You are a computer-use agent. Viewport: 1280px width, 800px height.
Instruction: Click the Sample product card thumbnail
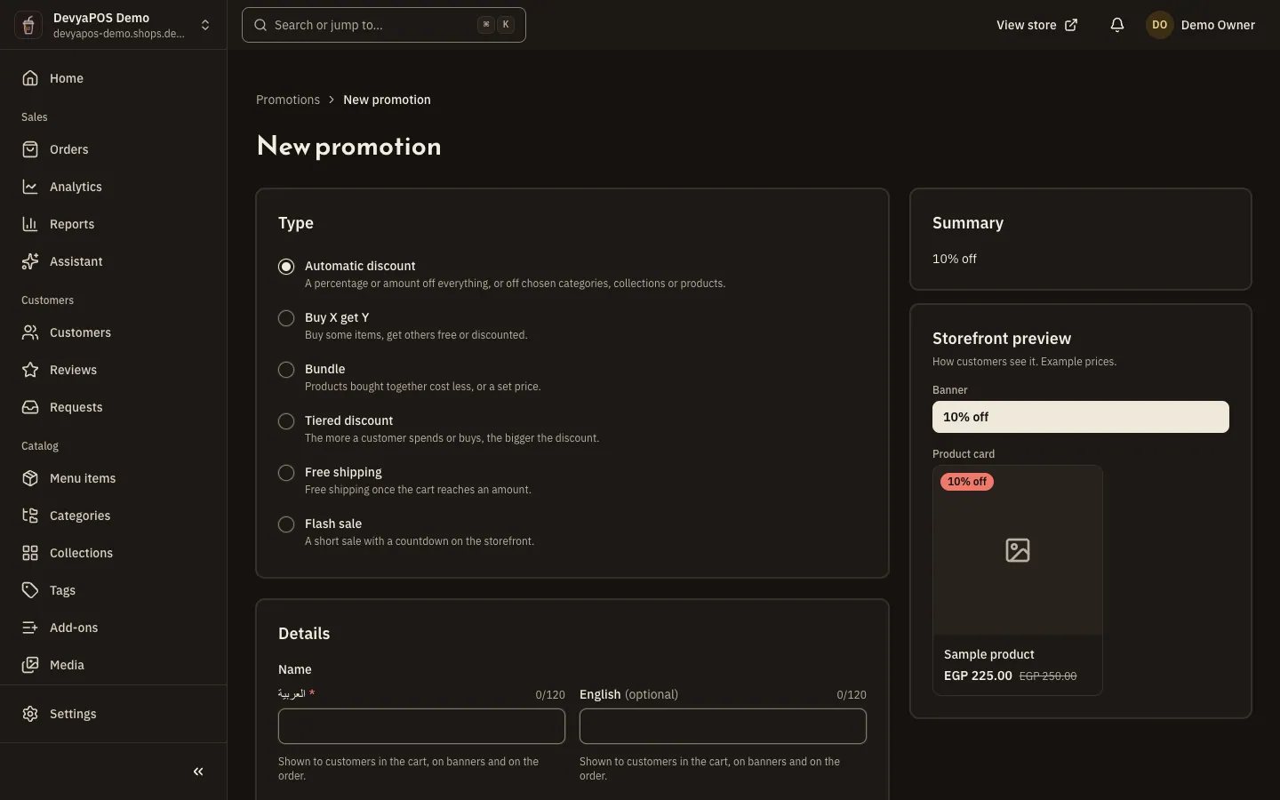1018,550
